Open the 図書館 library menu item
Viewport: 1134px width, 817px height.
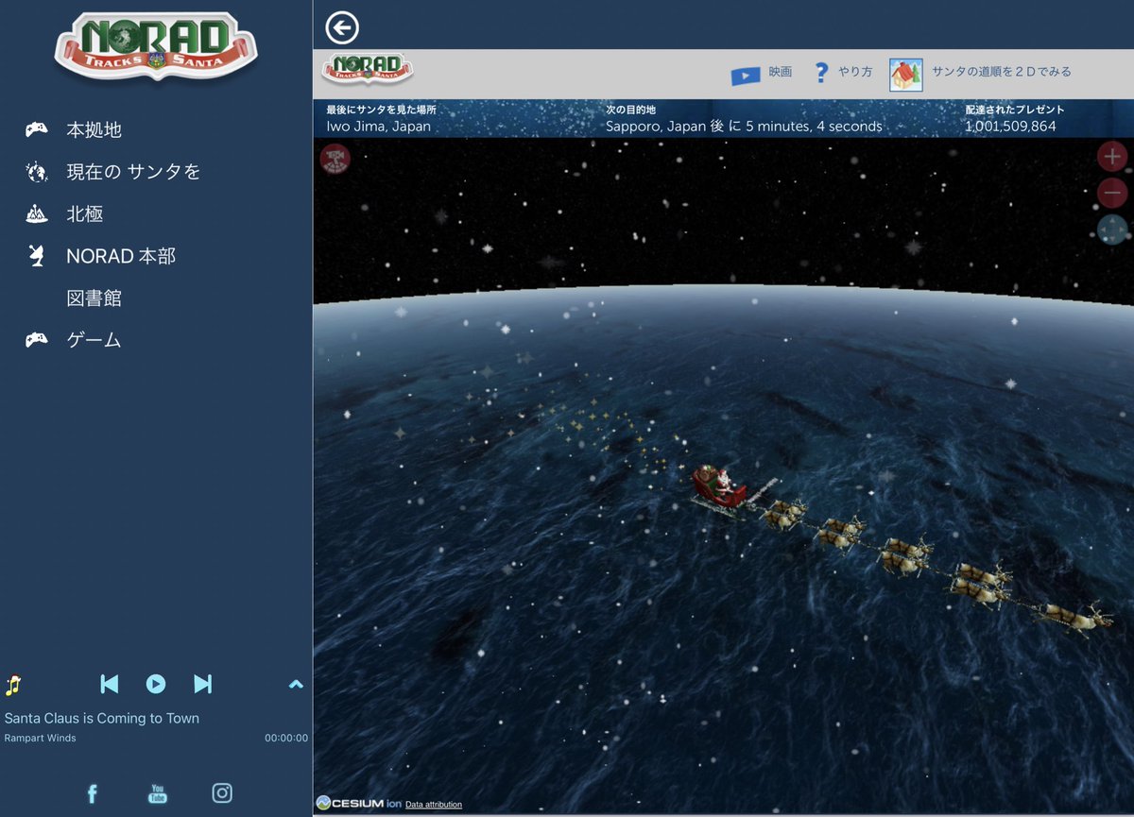coord(94,298)
